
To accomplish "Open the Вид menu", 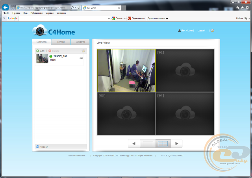I will tap(25, 13).
